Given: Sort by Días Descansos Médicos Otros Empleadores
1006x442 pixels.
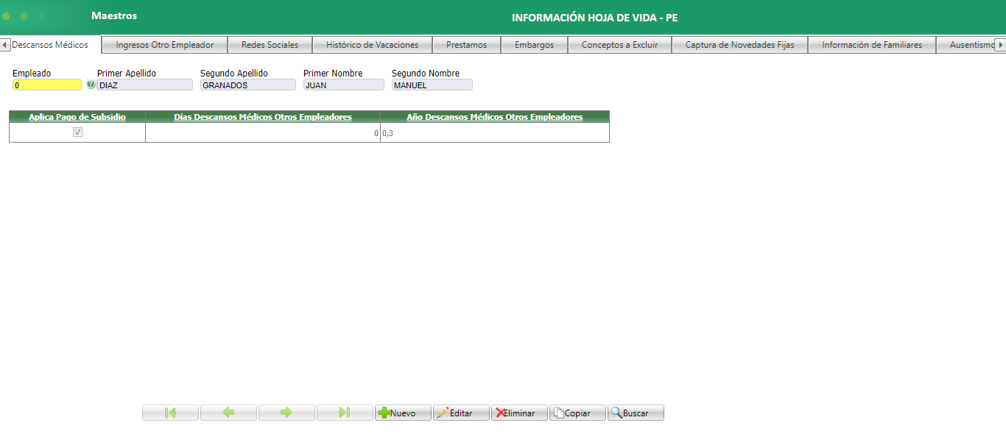Looking at the screenshot, I should (x=262, y=117).
